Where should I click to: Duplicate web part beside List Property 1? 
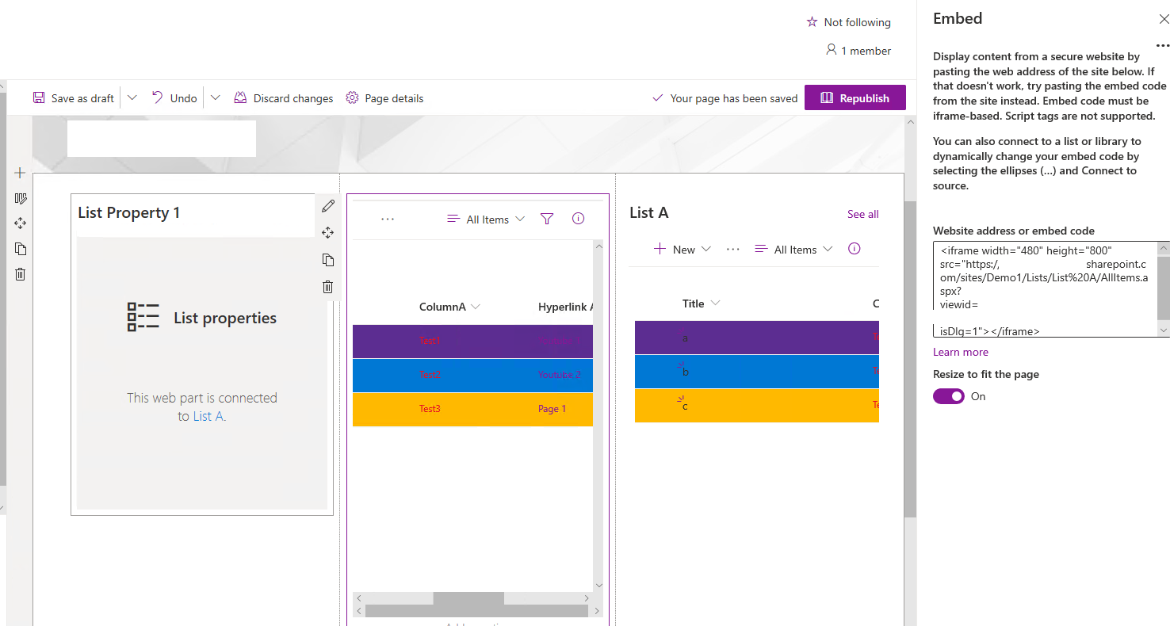click(327, 260)
